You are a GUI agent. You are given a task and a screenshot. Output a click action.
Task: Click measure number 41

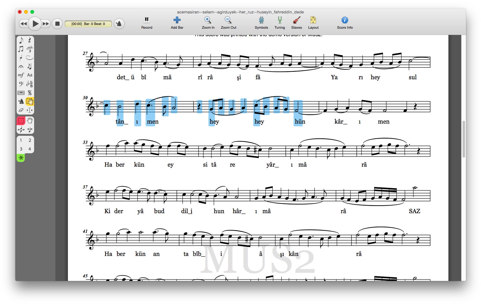(x=85, y=231)
